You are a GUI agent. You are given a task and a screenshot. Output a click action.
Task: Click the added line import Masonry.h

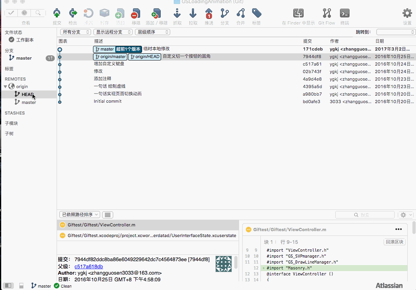click(334, 268)
